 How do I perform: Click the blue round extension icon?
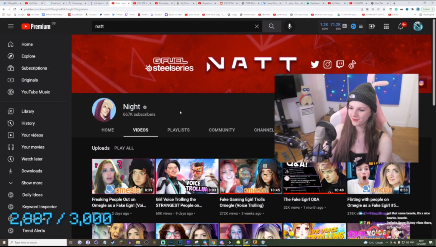click(353, 26)
